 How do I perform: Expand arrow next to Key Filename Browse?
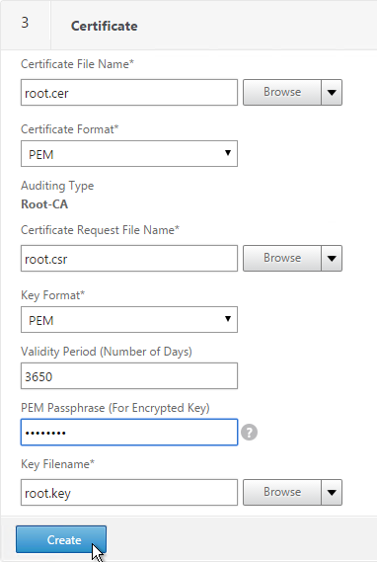pos(332,493)
